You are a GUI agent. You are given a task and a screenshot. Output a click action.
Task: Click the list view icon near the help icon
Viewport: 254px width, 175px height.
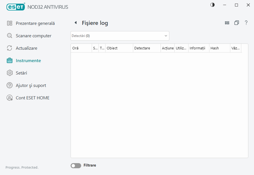pyautogui.click(x=227, y=23)
